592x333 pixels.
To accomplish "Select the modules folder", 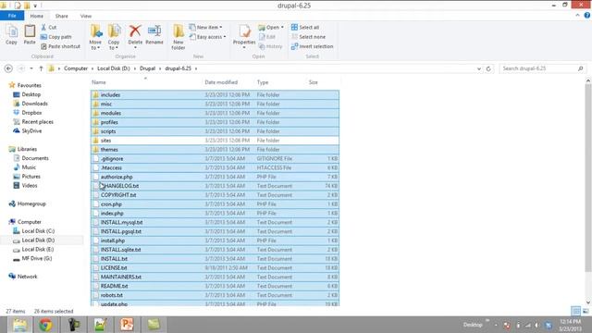I will coord(215,113).
